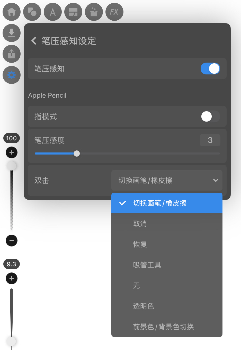Choose 吸管工具 from the dropdown list
241x350 pixels.
[167, 265]
